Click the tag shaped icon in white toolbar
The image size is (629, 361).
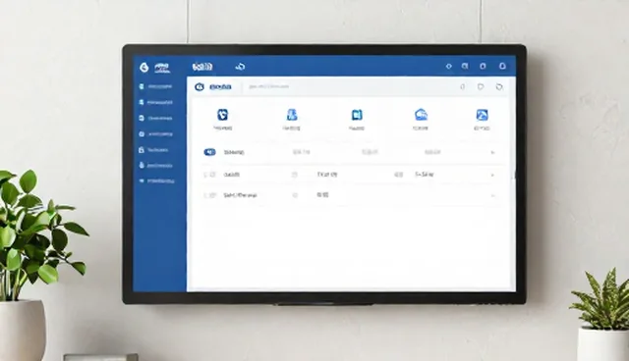click(481, 87)
